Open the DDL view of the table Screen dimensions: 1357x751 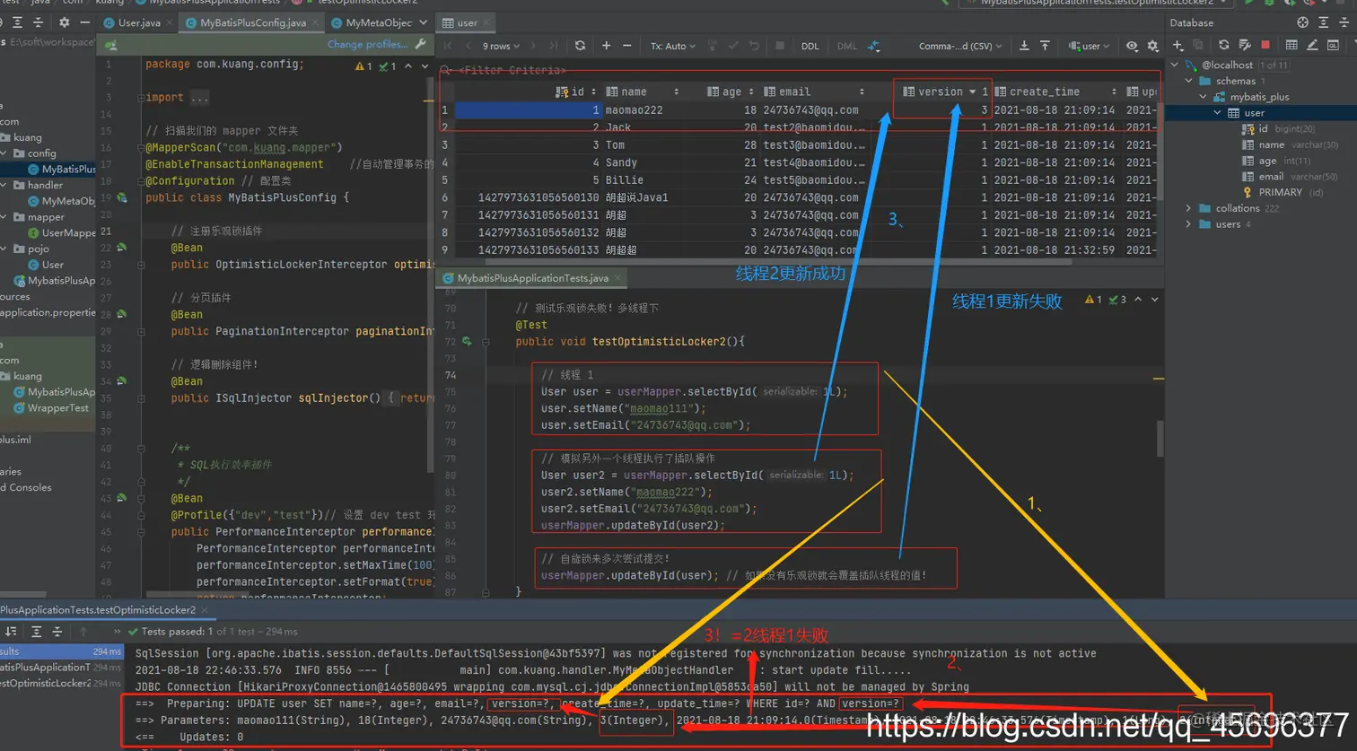(x=810, y=46)
